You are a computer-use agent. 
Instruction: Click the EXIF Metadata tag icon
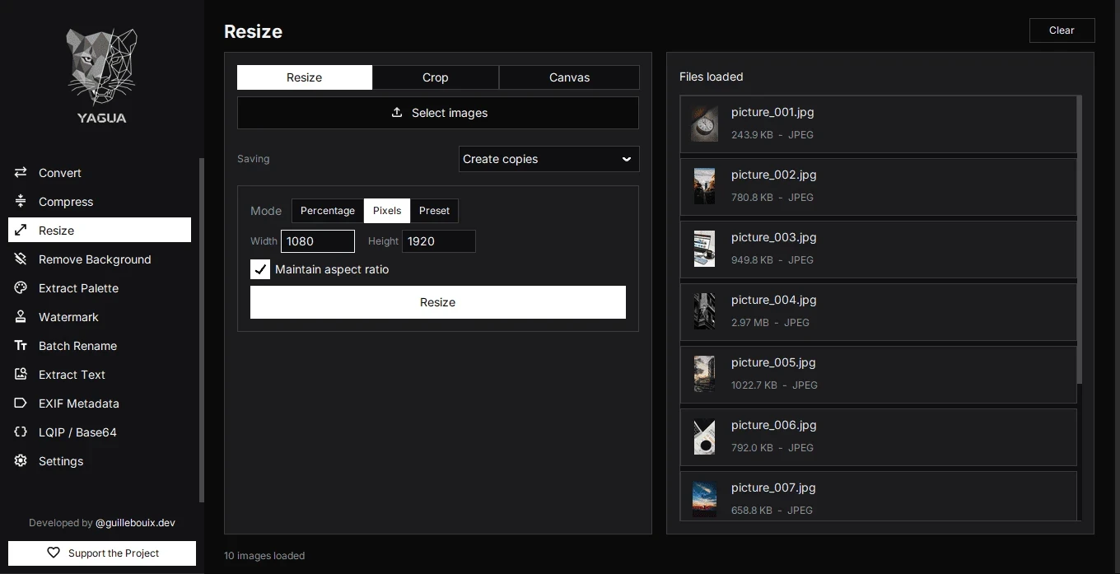tap(21, 404)
